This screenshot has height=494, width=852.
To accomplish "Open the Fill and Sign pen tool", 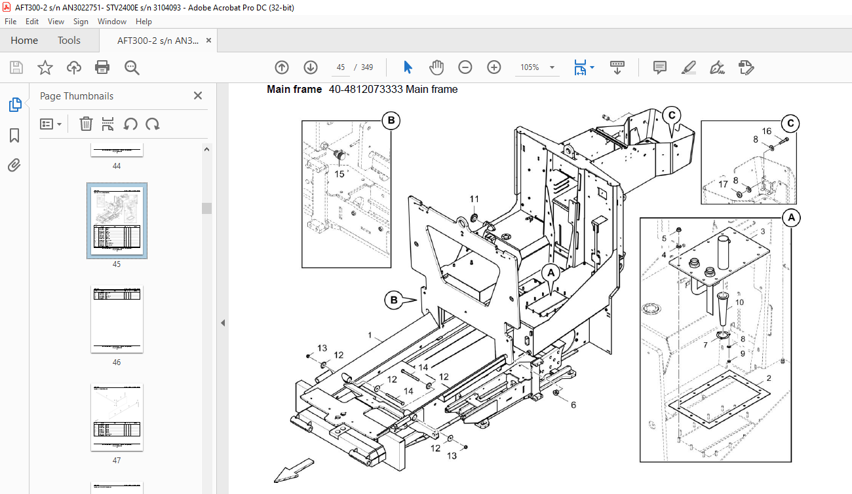I will pyautogui.click(x=717, y=67).
